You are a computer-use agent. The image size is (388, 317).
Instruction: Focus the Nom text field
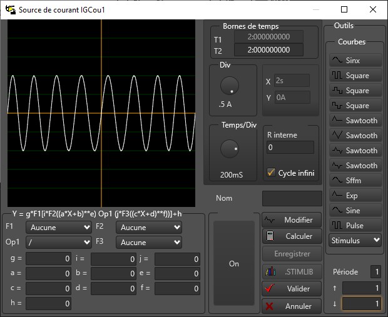(292, 198)
